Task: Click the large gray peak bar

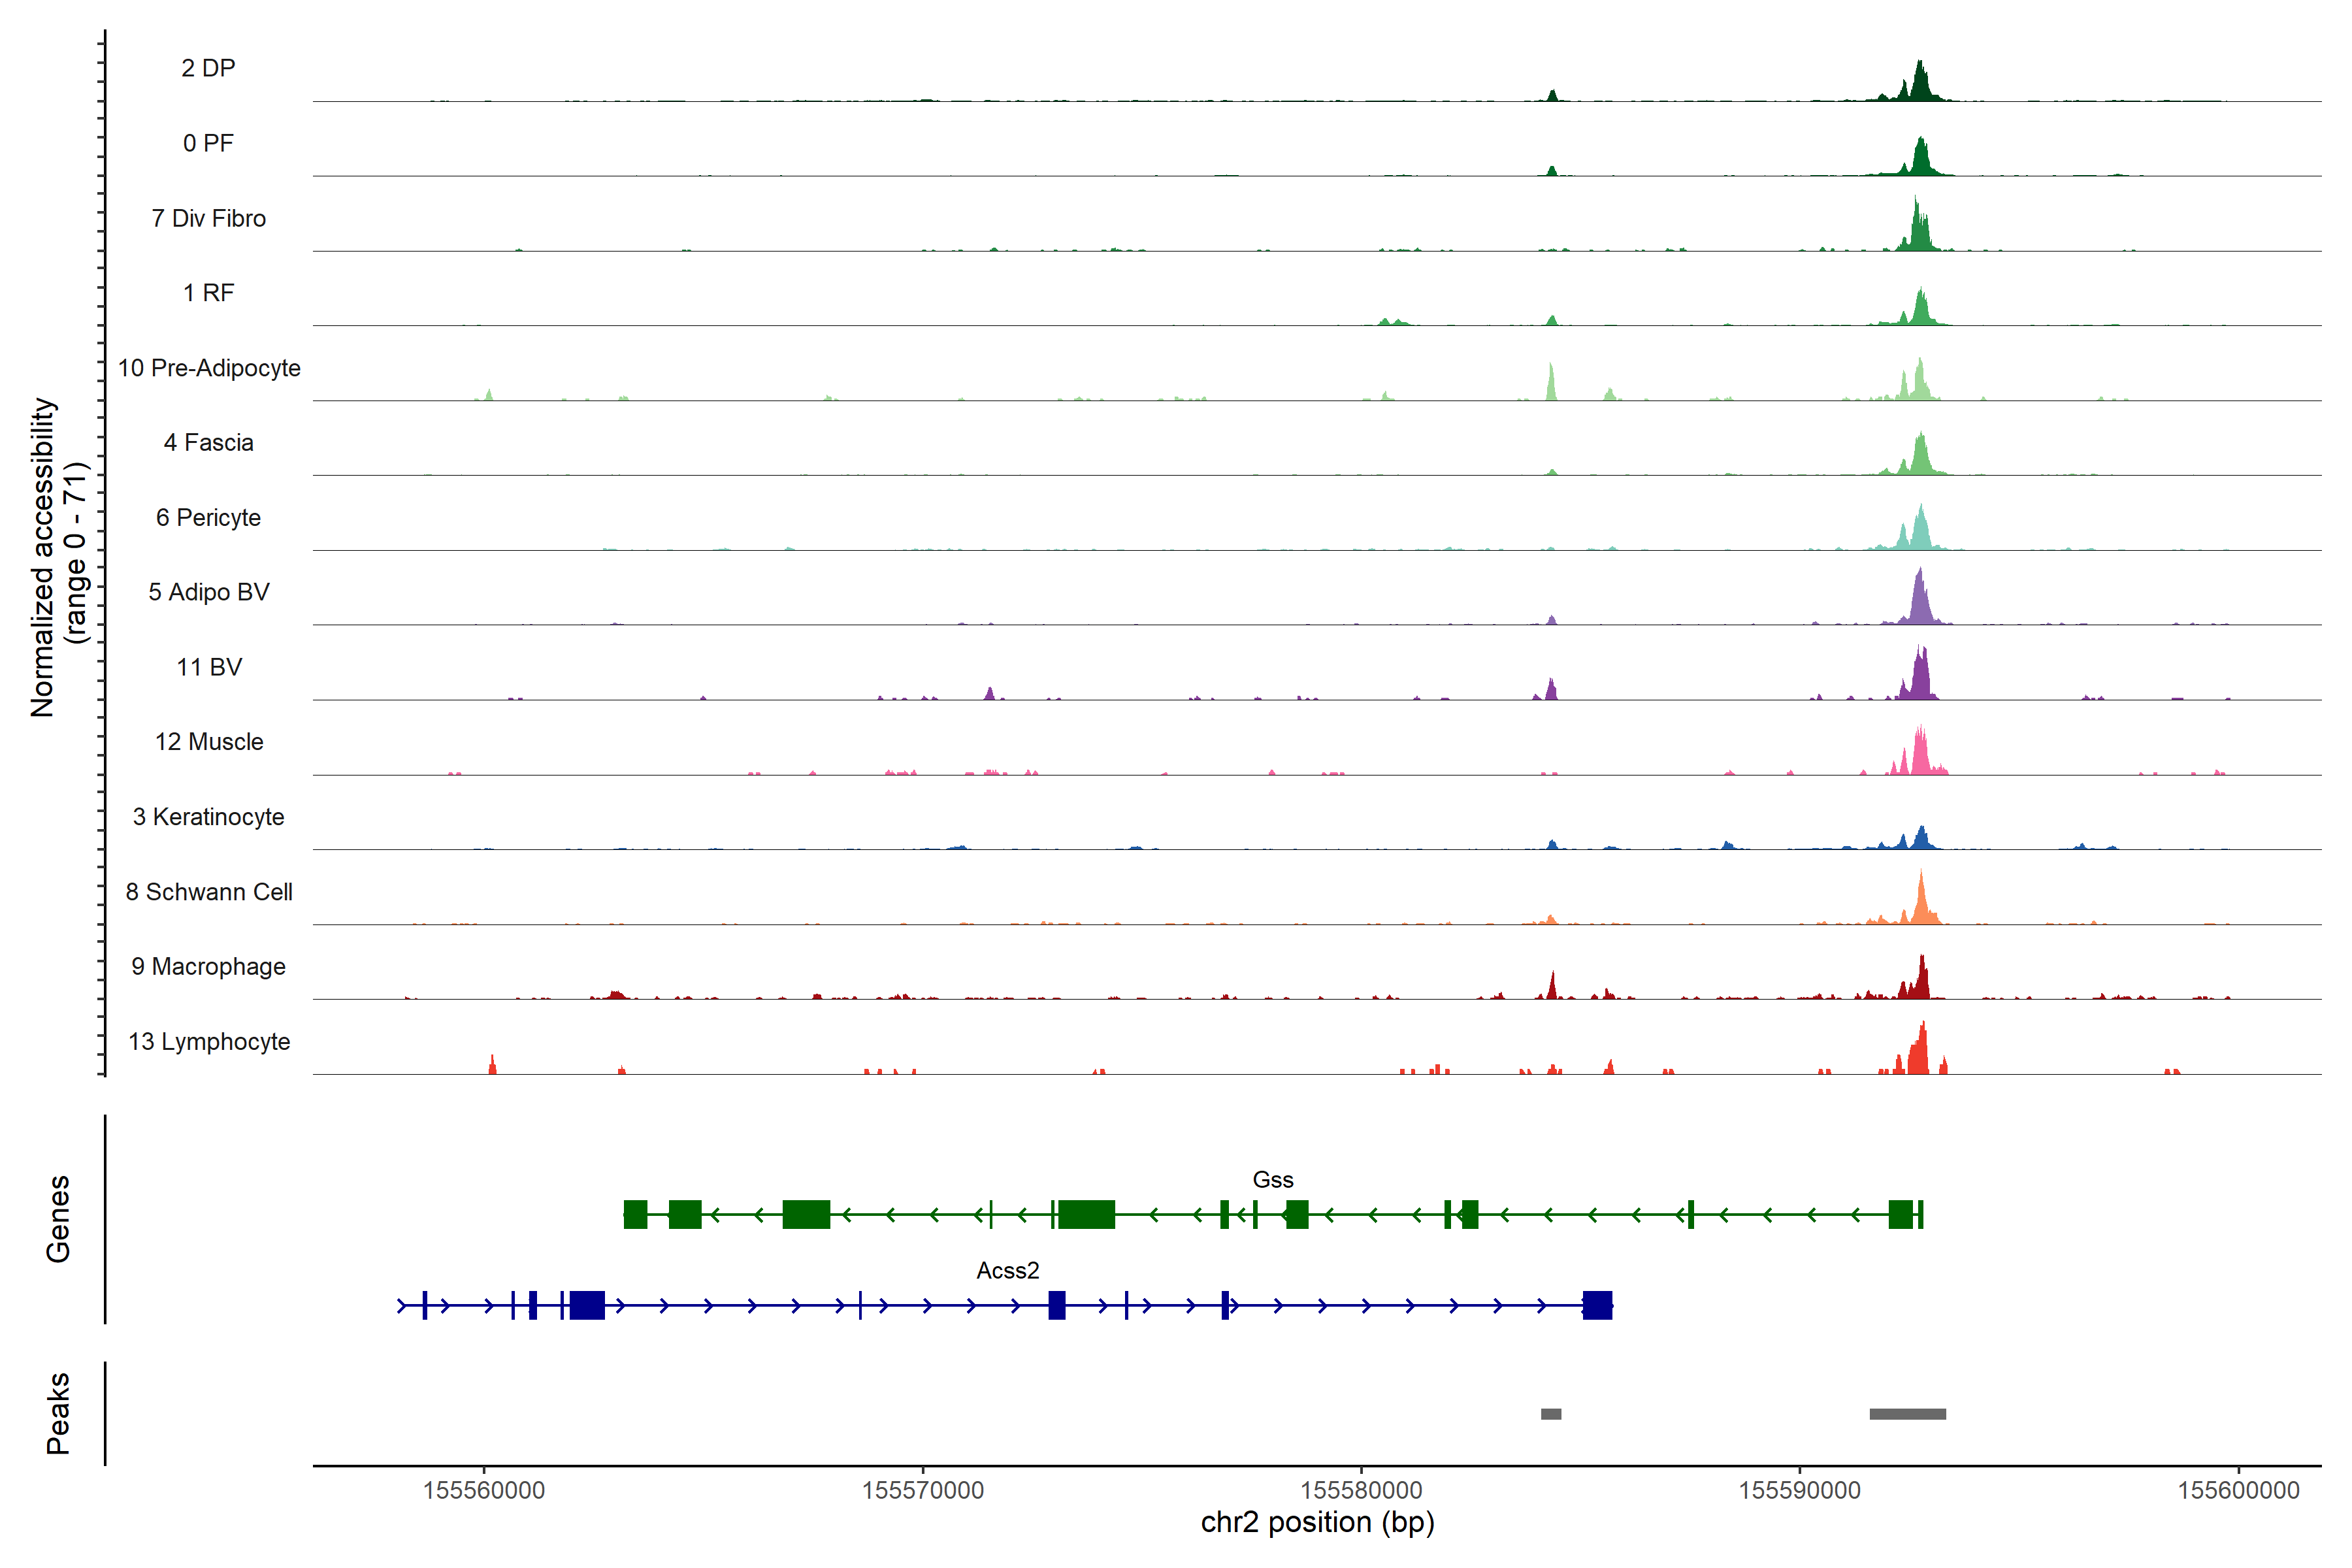Action: (1907, 1414)
